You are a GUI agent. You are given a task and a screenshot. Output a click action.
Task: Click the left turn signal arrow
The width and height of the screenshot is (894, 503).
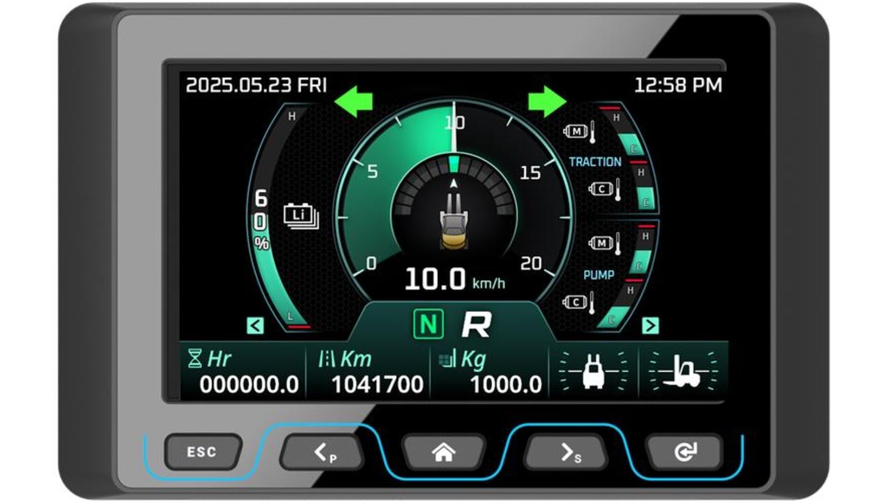click(x=354, y=101)
